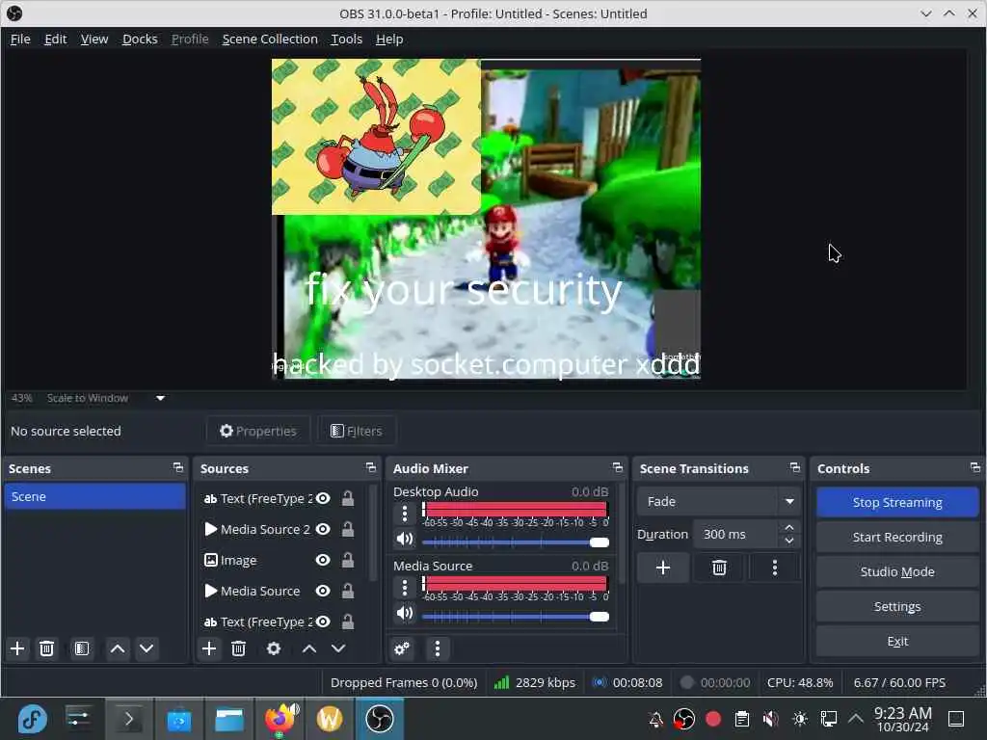The width and height of the screenshot is (987, 740).
Task: Add a new source with plus icon
Action: point(209,648)
